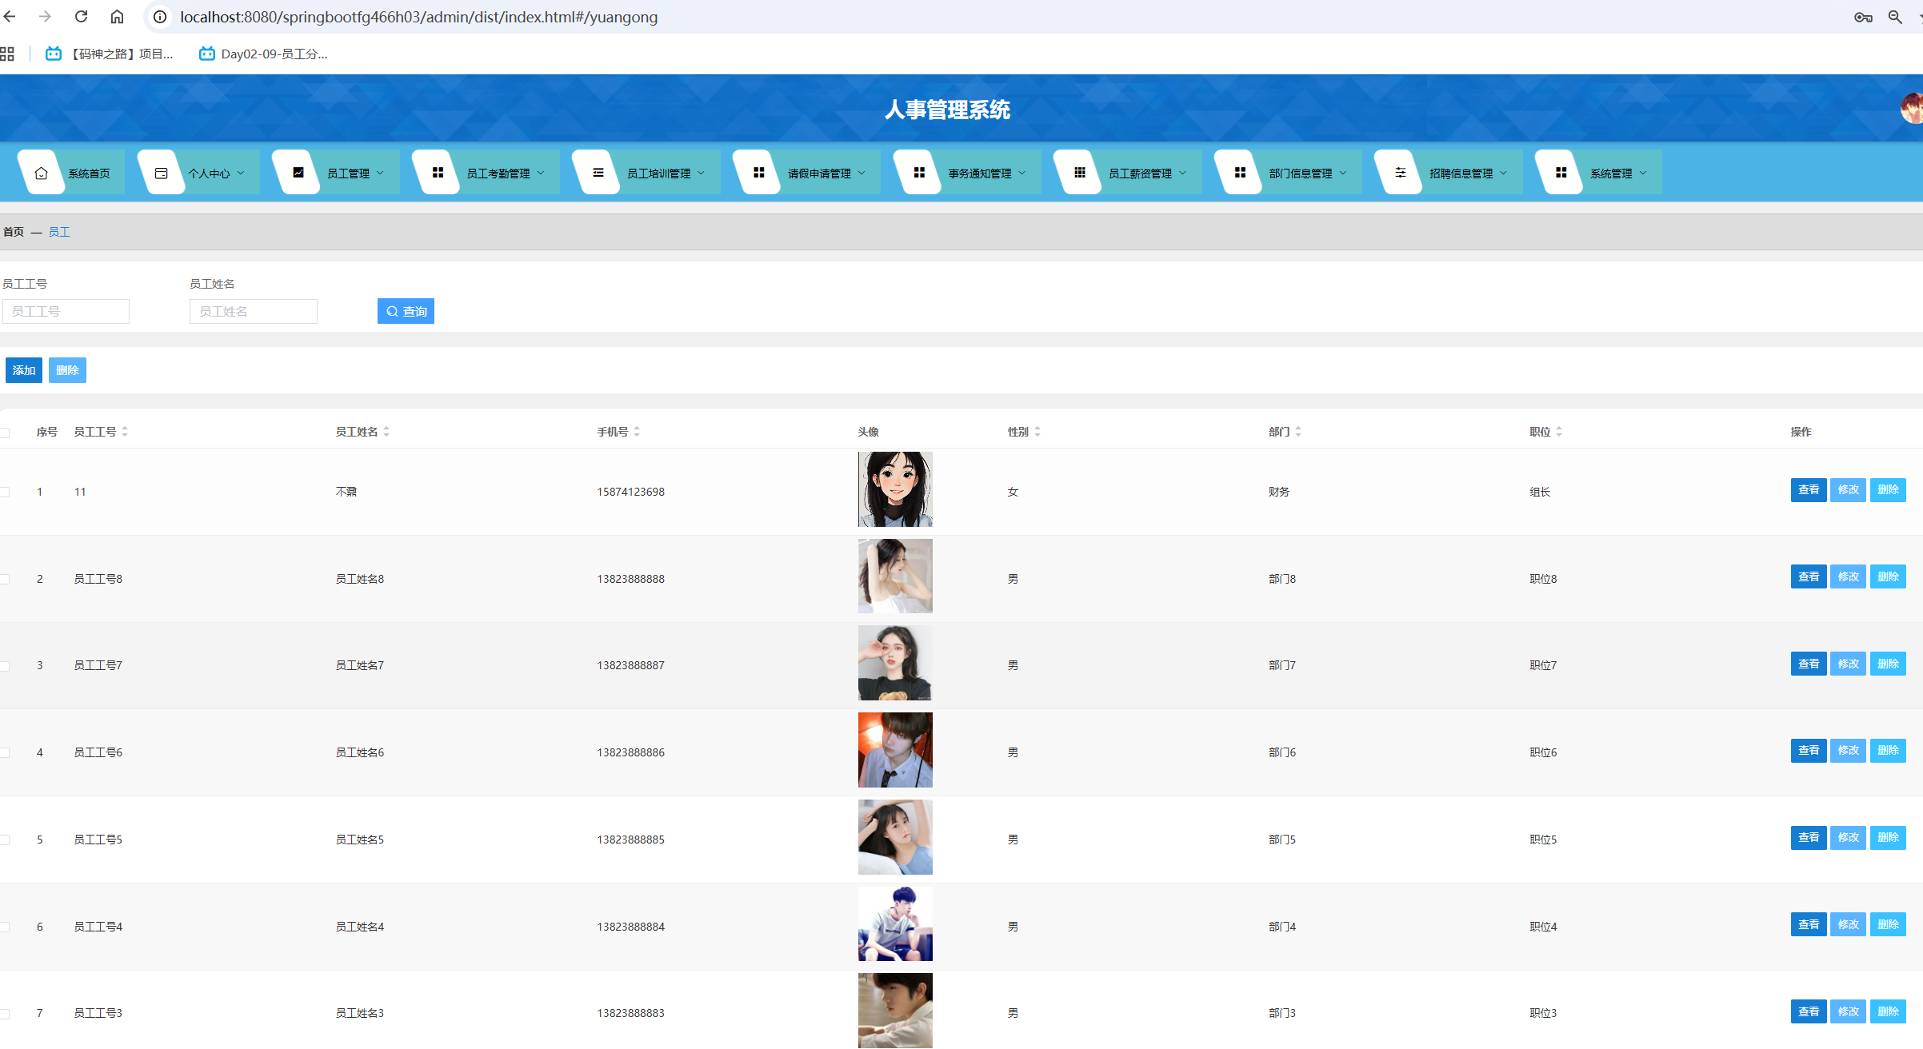Click the card icon for 个人中心
The height and width of the screenshot is (1049, 1923).
161,173
